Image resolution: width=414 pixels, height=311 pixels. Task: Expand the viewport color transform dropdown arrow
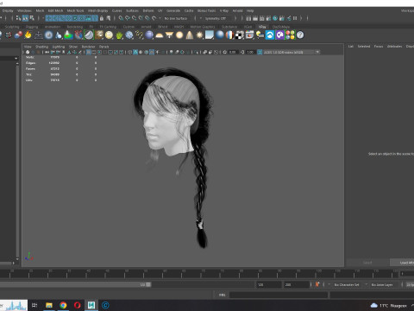click(317, 52)
